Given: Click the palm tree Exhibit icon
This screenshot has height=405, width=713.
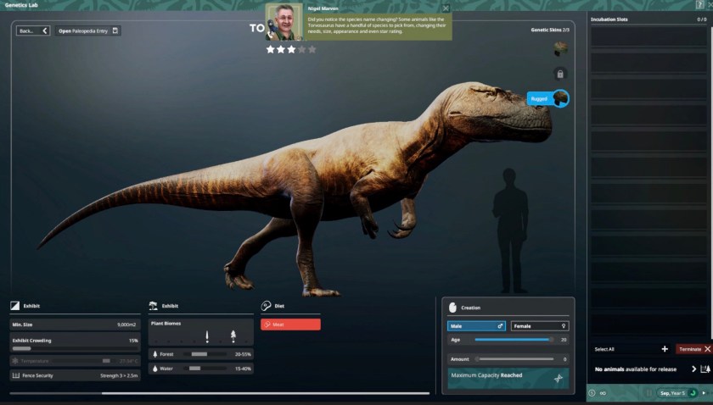Looking at the screenshot, I should (x=154, y=306).
